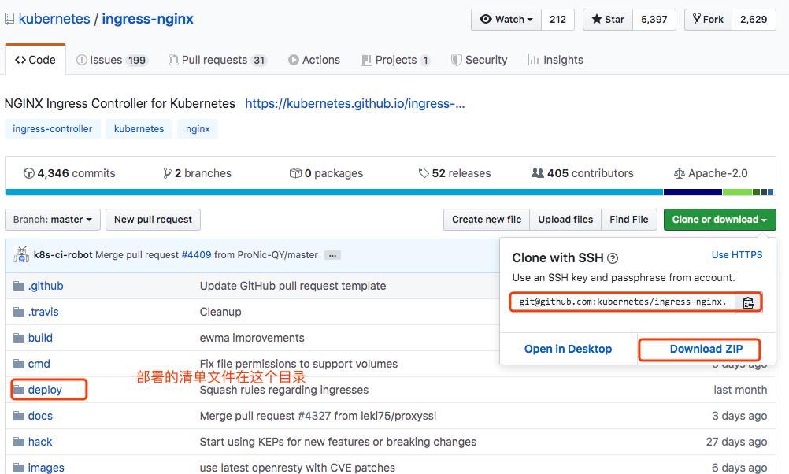
Task: Click the build folder icon
Action: click(x=19, y=338)
